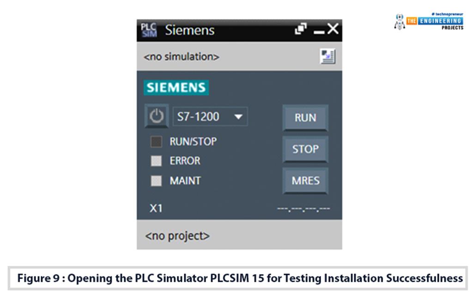Viewport: 473px width, 298px height.
Task: Click the RUN/STOP indicator box
Action: [x=157, y=142]
